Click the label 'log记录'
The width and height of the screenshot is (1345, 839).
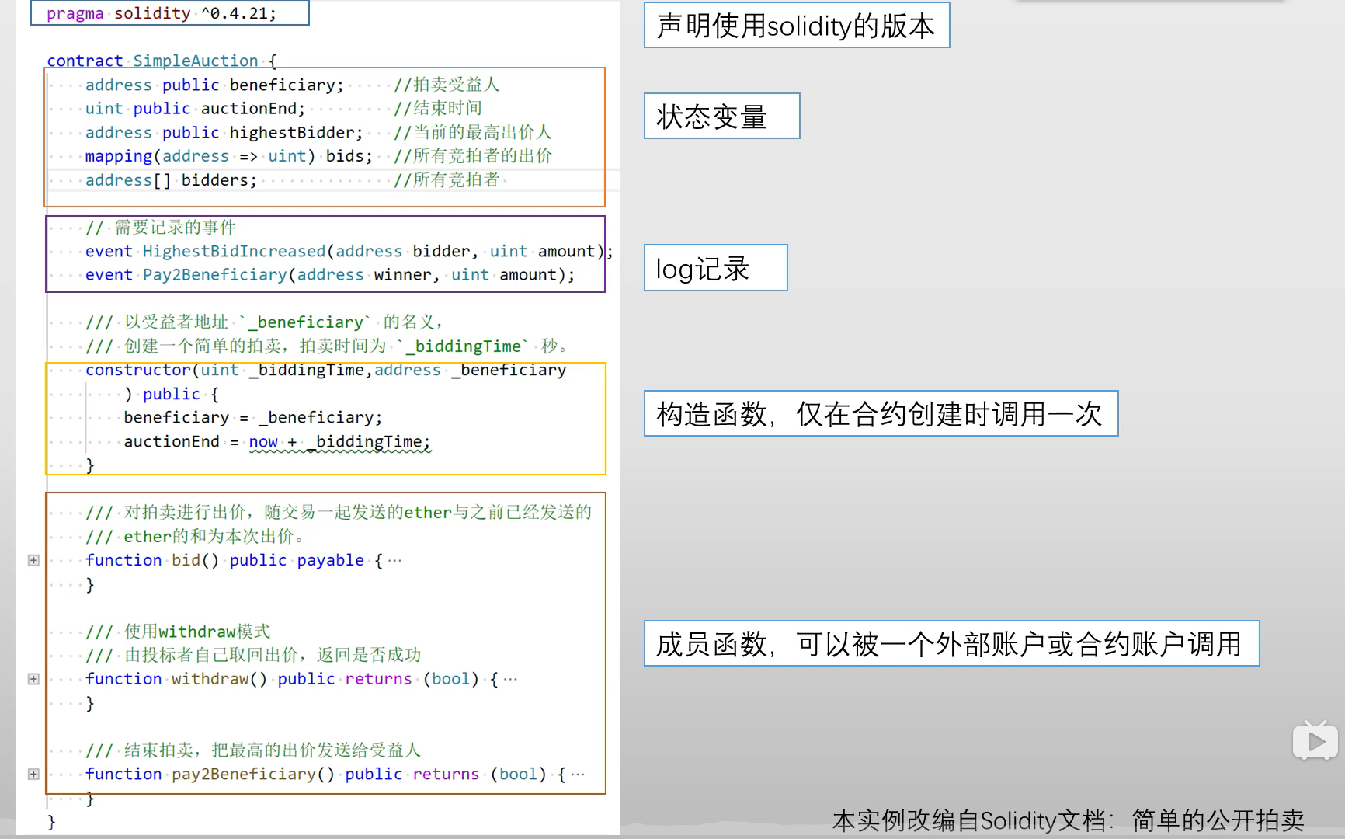tap(715, 268)
